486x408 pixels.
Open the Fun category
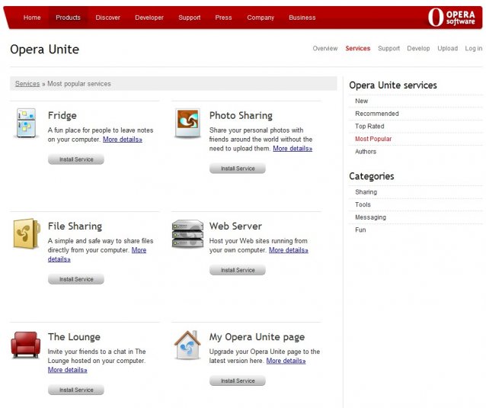360,230
